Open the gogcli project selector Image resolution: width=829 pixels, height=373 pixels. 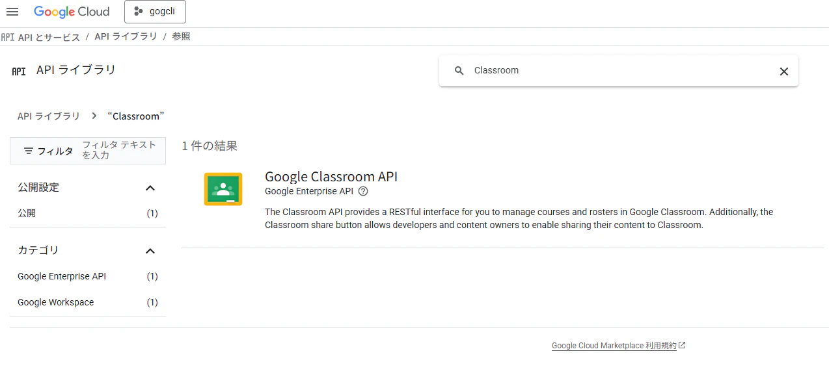click(x=155, y=12)
